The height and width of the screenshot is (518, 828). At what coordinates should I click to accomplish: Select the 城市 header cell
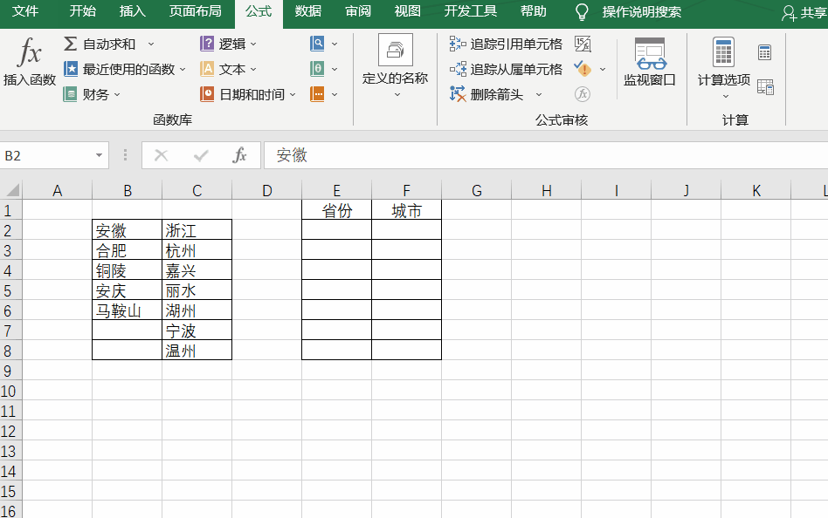click(407, 210)
